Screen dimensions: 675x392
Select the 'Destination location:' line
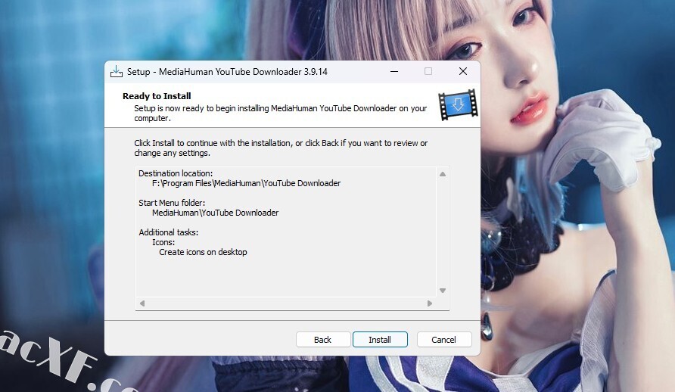[176, 173]
